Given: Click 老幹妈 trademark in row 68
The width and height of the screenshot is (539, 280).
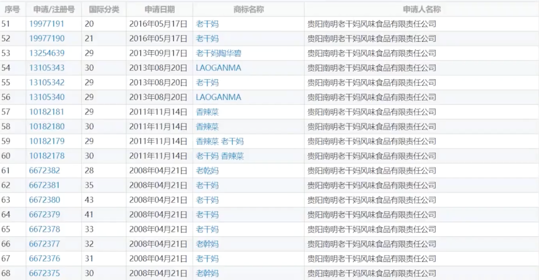Looking at the screenshot, I should (x=207, y=274).
